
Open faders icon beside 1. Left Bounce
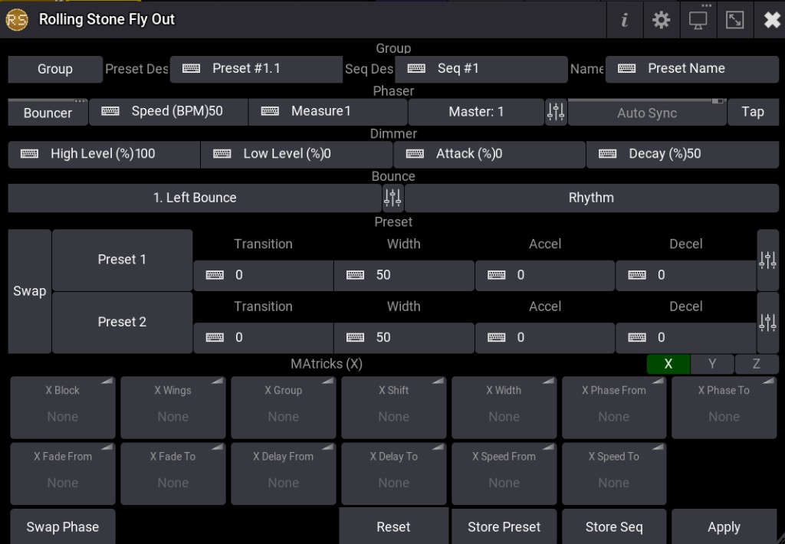(x=392, y=198)
